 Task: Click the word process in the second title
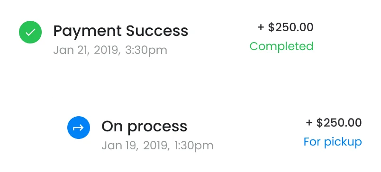(x=157, y=128)
